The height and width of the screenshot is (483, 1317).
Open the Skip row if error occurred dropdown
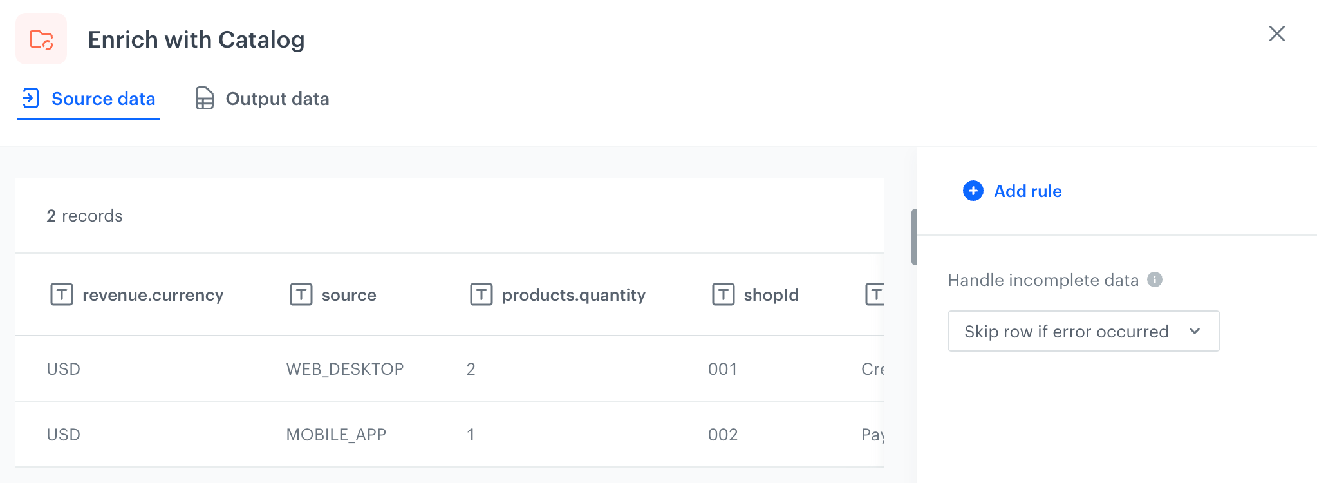(x=1083, y=331)
